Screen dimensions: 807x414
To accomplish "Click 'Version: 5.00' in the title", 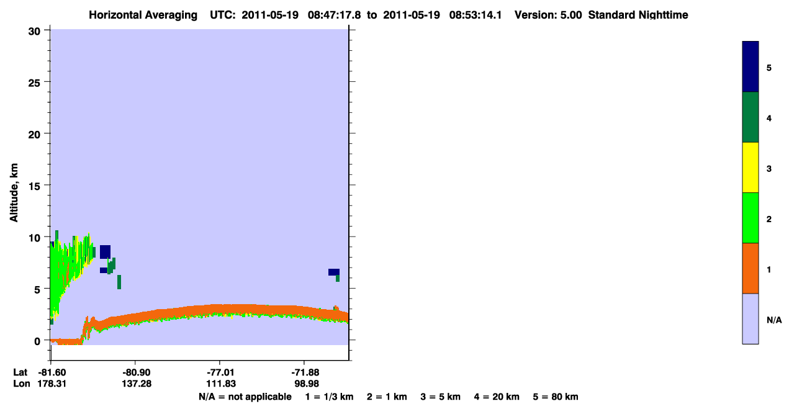I will 548,15.
